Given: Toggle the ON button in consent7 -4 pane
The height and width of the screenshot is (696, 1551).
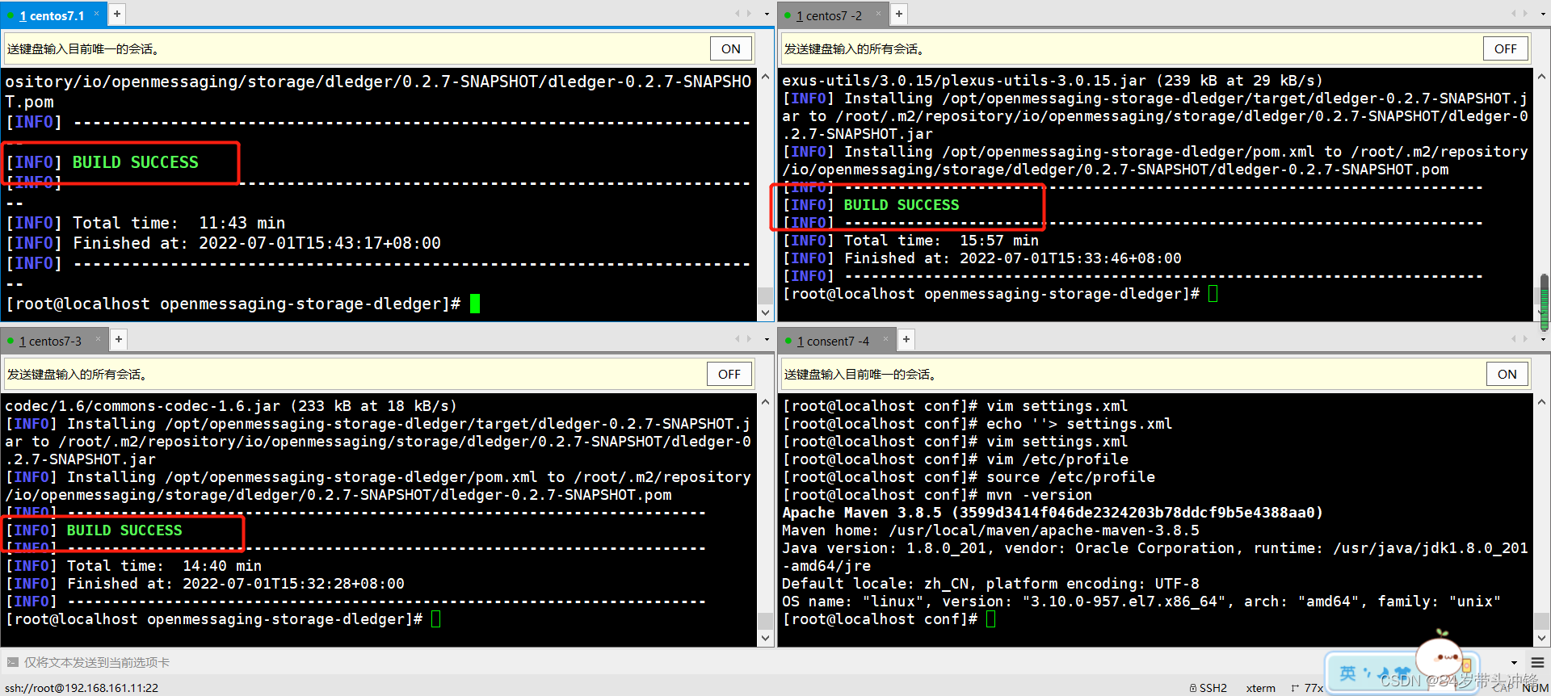Looking at the screenshot, I should [x=1507, y=374].
